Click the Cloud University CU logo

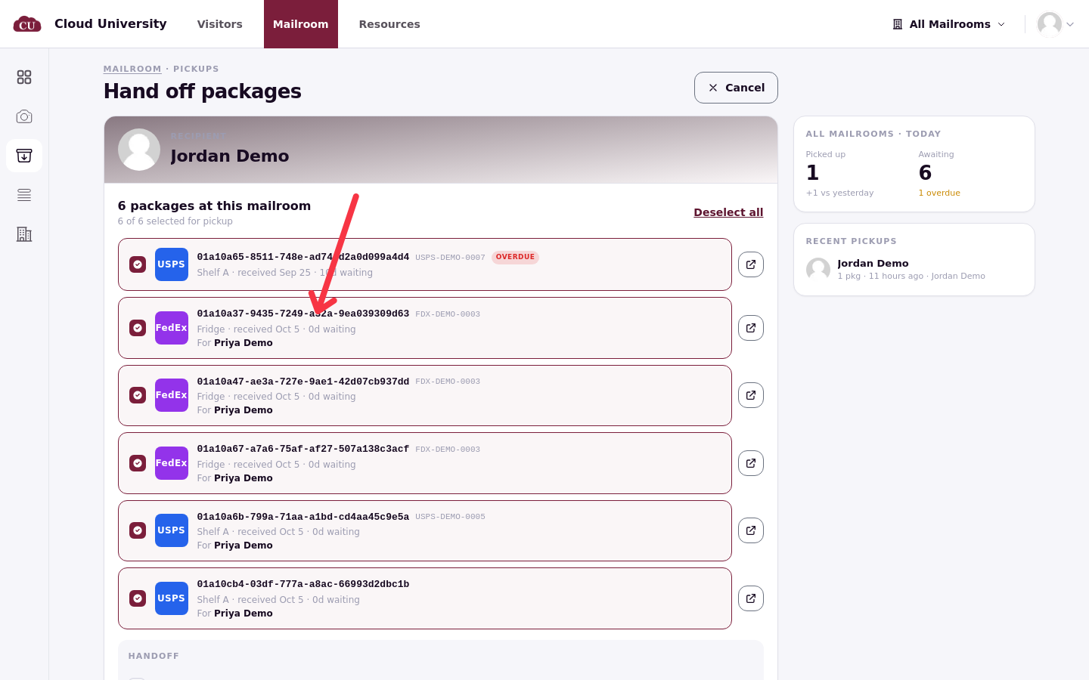tap(27, 24)
